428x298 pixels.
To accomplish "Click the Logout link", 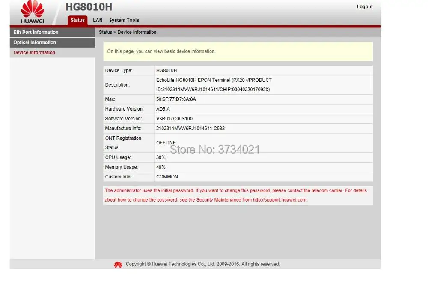I will (x=364, y=6).
